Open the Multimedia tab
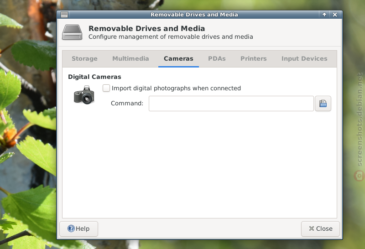This screenshot has width=365, height=249. tap(130, 59)
